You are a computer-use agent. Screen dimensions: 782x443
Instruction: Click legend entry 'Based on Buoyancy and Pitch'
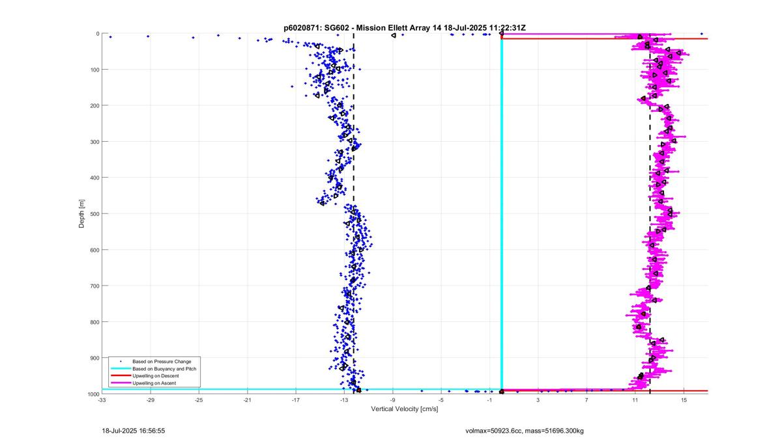tap(164, 369)
